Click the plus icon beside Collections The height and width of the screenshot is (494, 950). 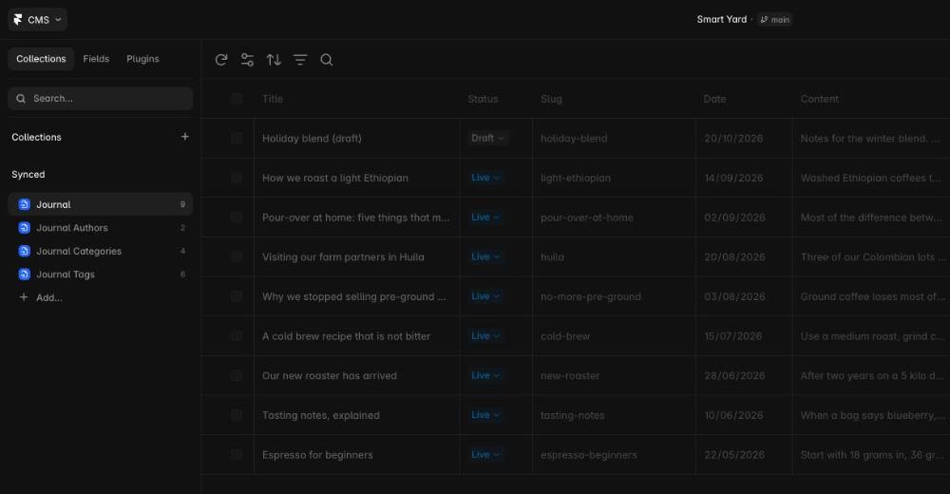click(x=185, y=137)
